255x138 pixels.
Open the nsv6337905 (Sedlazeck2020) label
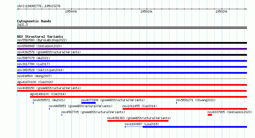pyautogui.click(x=230, y=112)
